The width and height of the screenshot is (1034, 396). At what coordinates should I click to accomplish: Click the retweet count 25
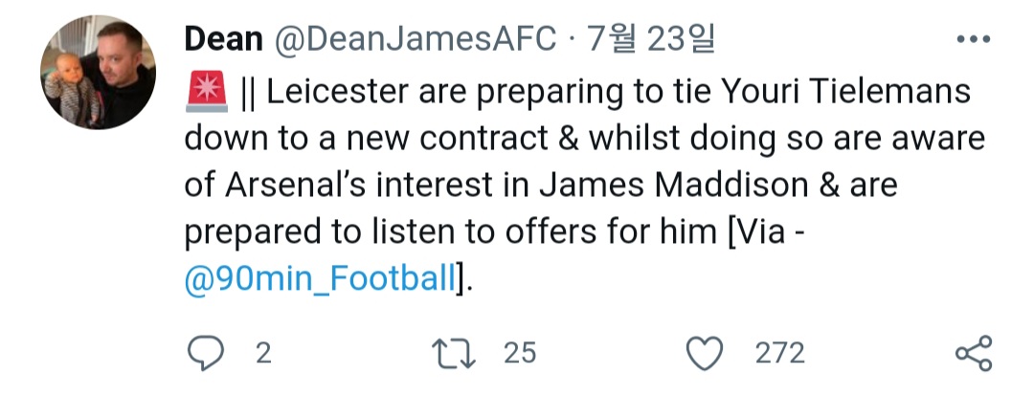[520, 354]
